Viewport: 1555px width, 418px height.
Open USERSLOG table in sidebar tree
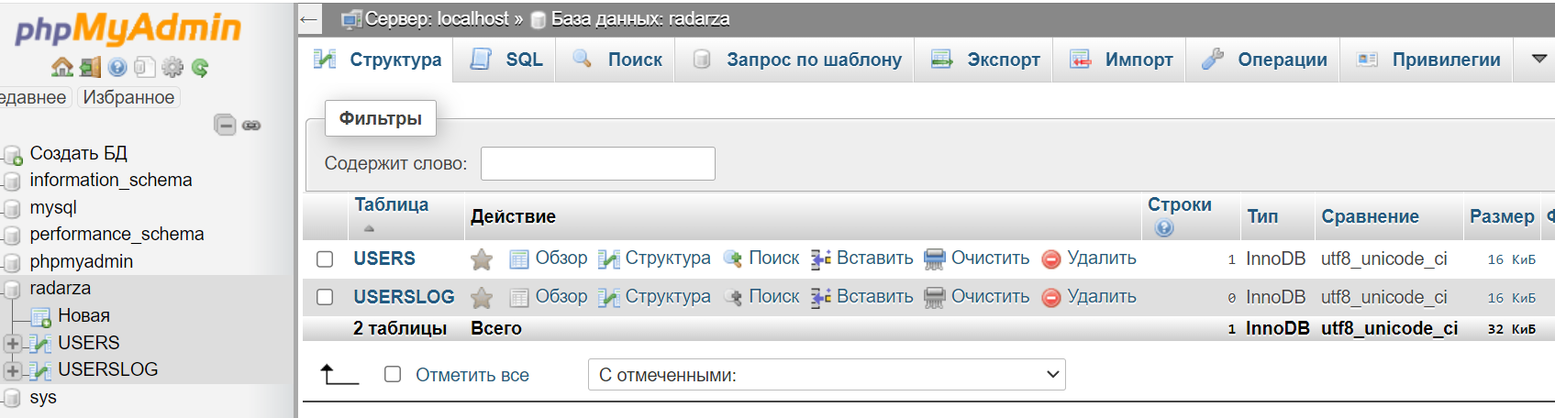point(108,369)
